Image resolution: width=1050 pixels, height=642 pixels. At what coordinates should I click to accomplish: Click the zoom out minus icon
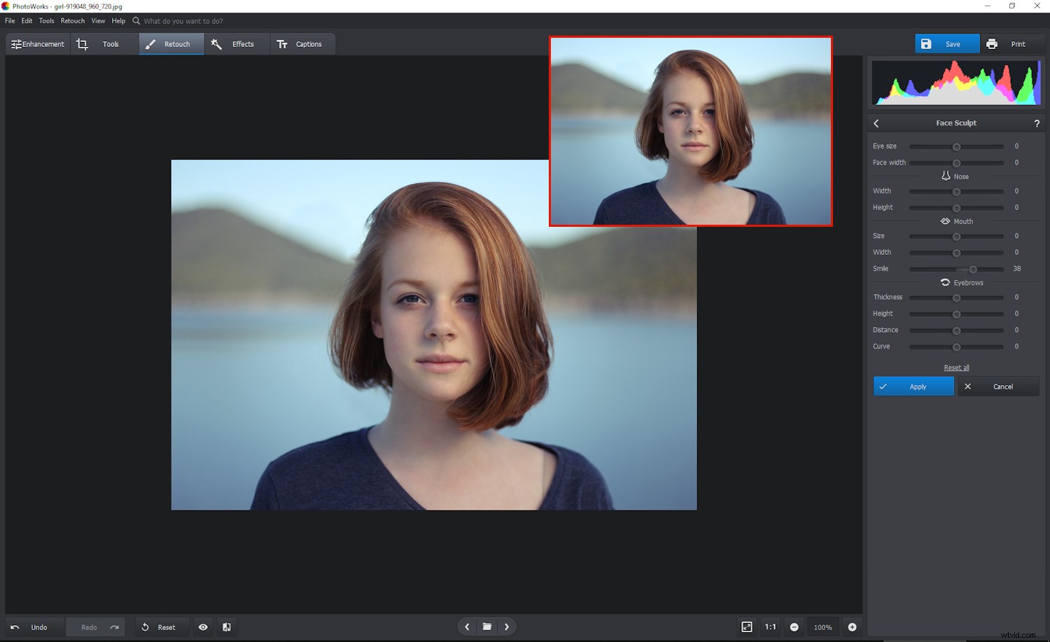(794, 627)
